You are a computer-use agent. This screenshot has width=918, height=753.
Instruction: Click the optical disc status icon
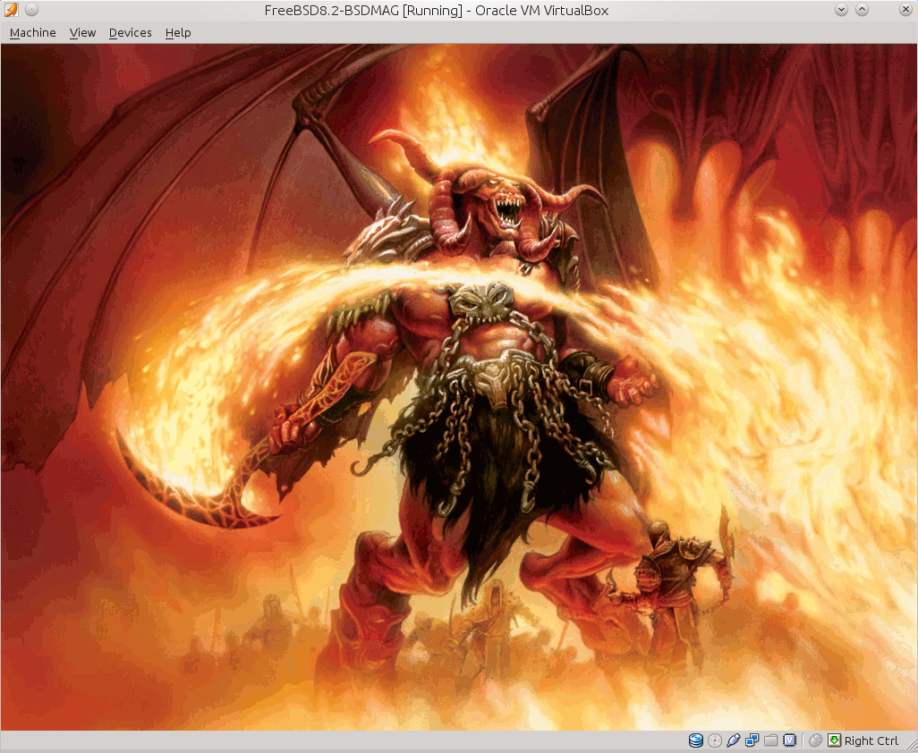coord(714,740)
